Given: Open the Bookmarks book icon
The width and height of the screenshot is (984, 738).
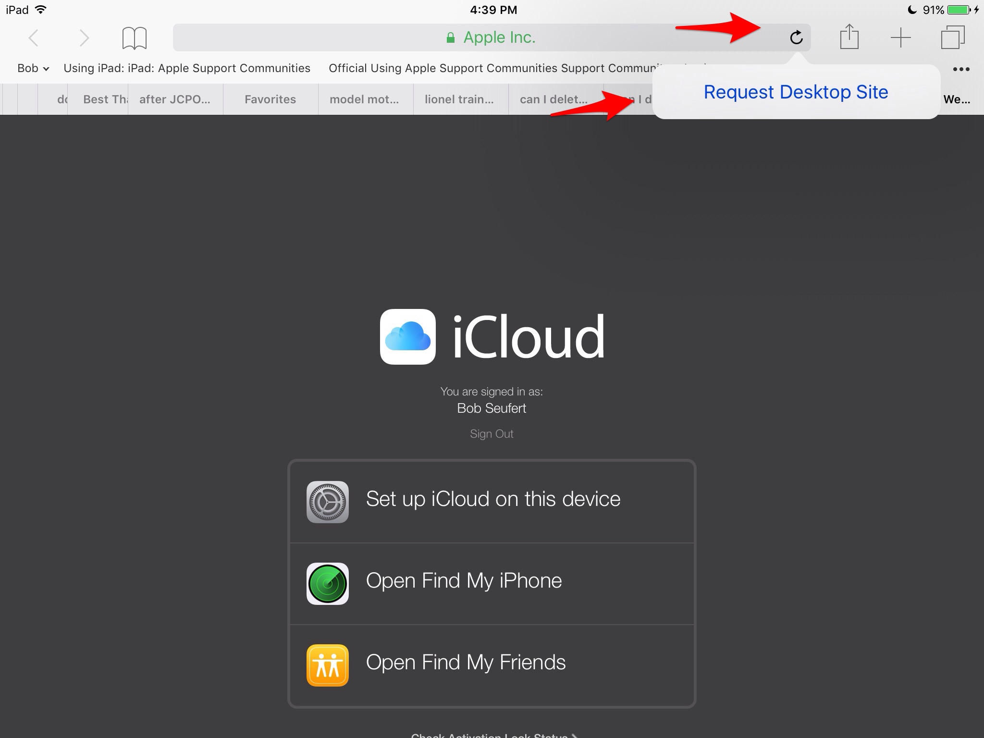Looking at the screenshot, I should pos(134,38).
